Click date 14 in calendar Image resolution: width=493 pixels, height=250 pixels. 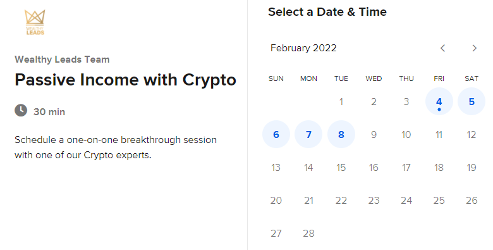tap(308, 168)
